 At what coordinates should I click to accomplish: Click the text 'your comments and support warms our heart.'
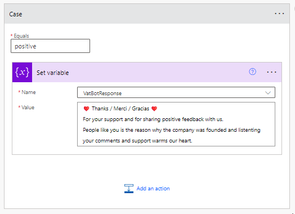click(x=137, y=141)
